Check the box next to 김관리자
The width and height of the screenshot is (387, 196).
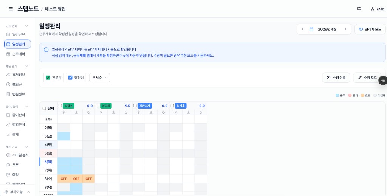point(135,106)
